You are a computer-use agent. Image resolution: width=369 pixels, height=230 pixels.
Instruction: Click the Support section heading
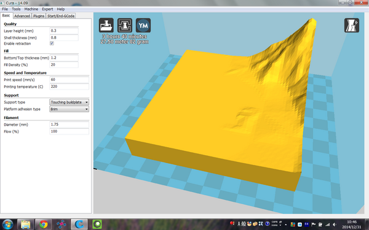click(x=11, y=95)
